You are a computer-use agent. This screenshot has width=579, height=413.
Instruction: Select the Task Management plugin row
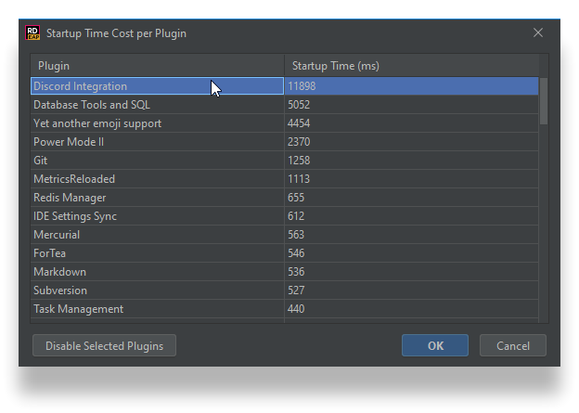(285, 309)
